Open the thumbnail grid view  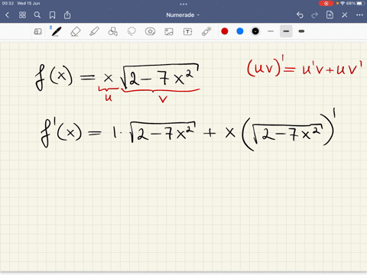click(22, 15)
